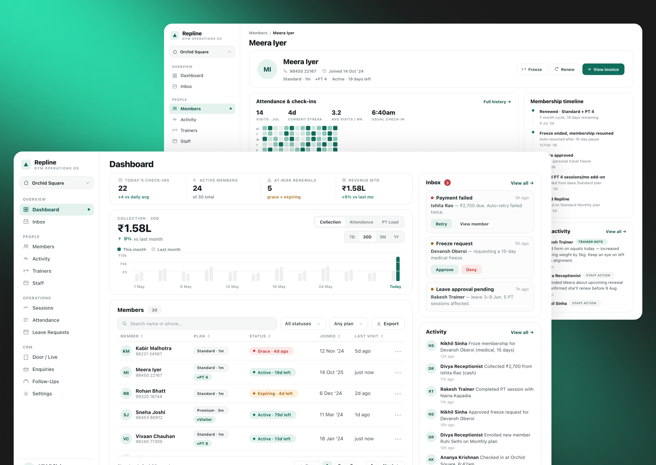Expand the Orchid Square dropdown in Meera Iyer window

(x=202, y=52)
